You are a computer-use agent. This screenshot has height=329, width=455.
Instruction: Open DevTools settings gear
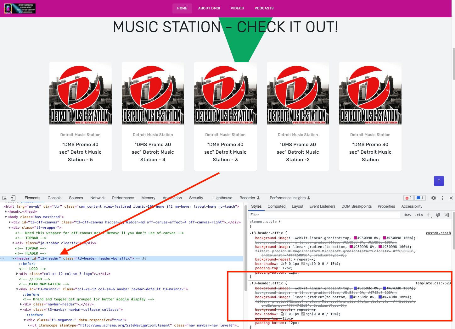pos(434,198)
